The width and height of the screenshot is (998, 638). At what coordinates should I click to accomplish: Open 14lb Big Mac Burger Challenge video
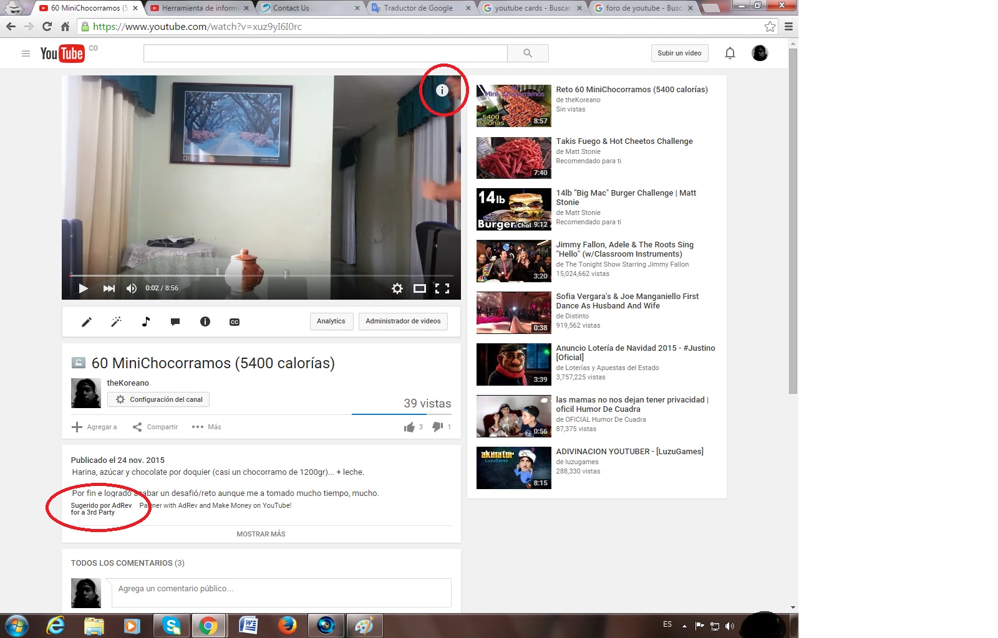tap(626, 198)
